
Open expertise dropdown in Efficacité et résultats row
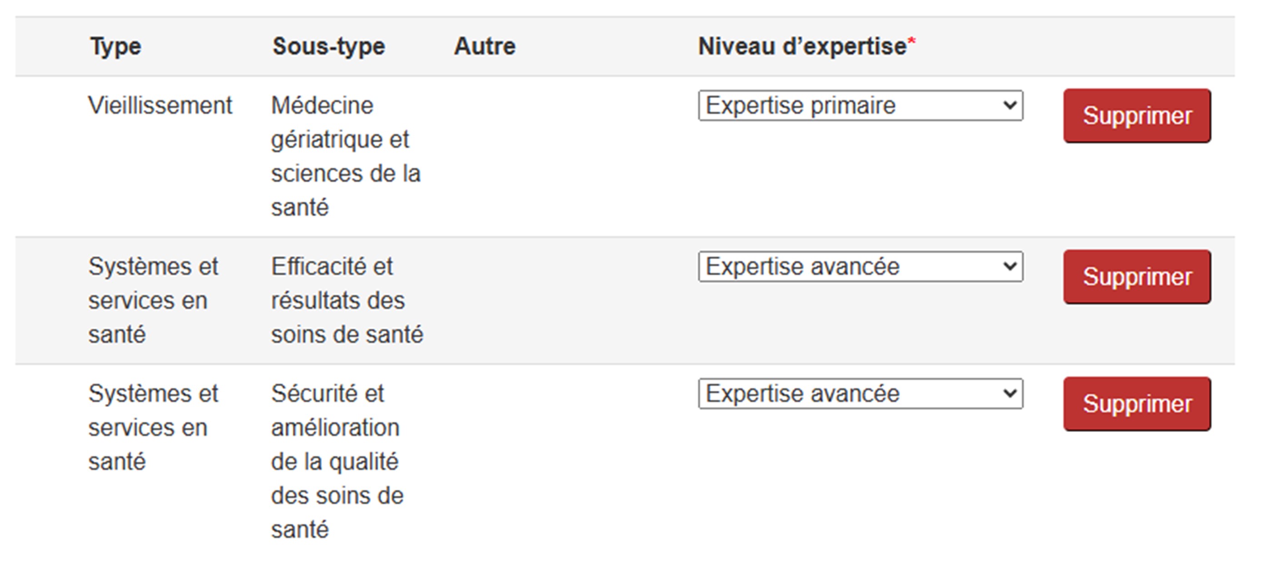tap(860, 267)
